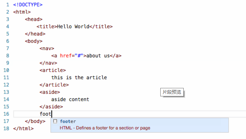Click the opening <html> tag
The height and width of the screenshot is (139, 246).
(22, 12)
